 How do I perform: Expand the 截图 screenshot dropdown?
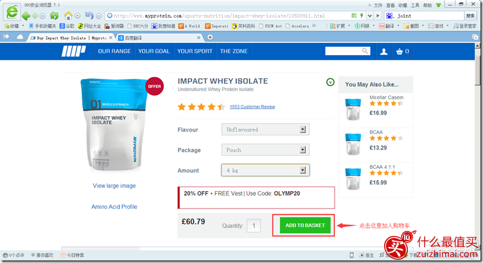pyautogui.click(x=423, y=26)
